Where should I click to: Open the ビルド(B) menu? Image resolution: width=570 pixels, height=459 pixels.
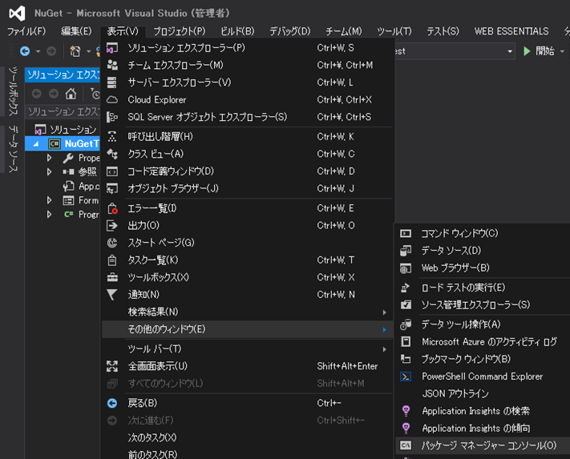pyautogui.click(x=237, y=31)
